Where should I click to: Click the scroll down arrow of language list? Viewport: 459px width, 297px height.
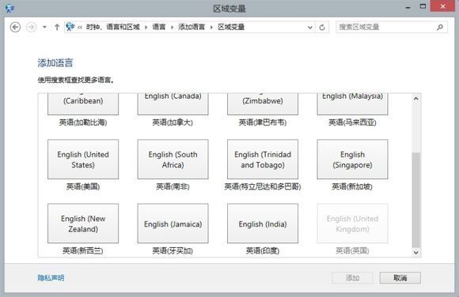click(x=416, y=252)
